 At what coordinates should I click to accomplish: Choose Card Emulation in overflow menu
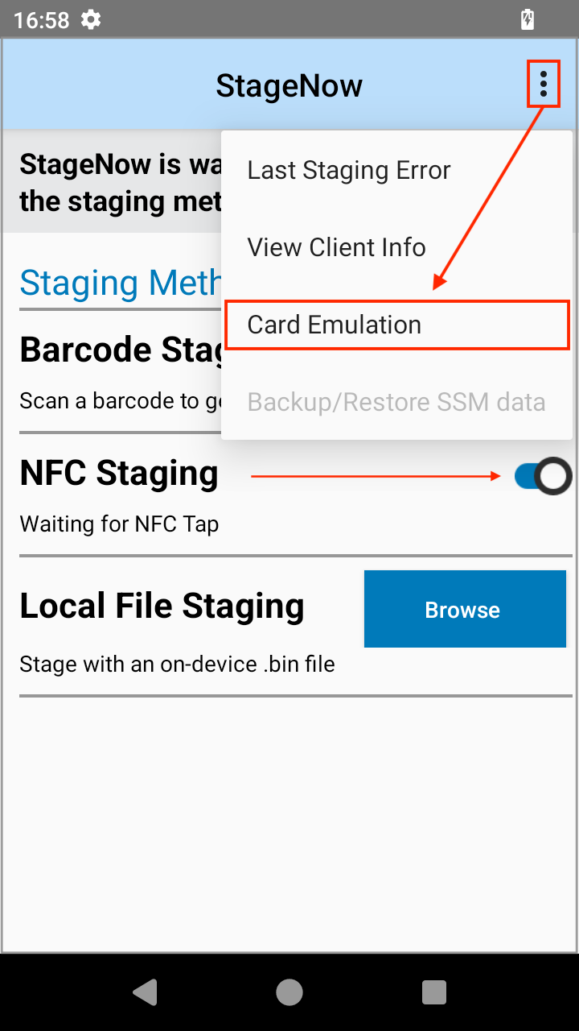click(x=335, y=325)
